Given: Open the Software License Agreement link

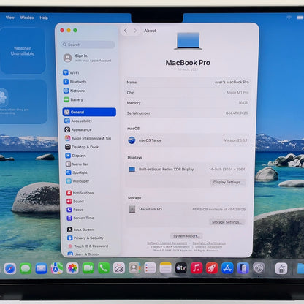Looking at the screenshot, I should (x=167, y=243).
